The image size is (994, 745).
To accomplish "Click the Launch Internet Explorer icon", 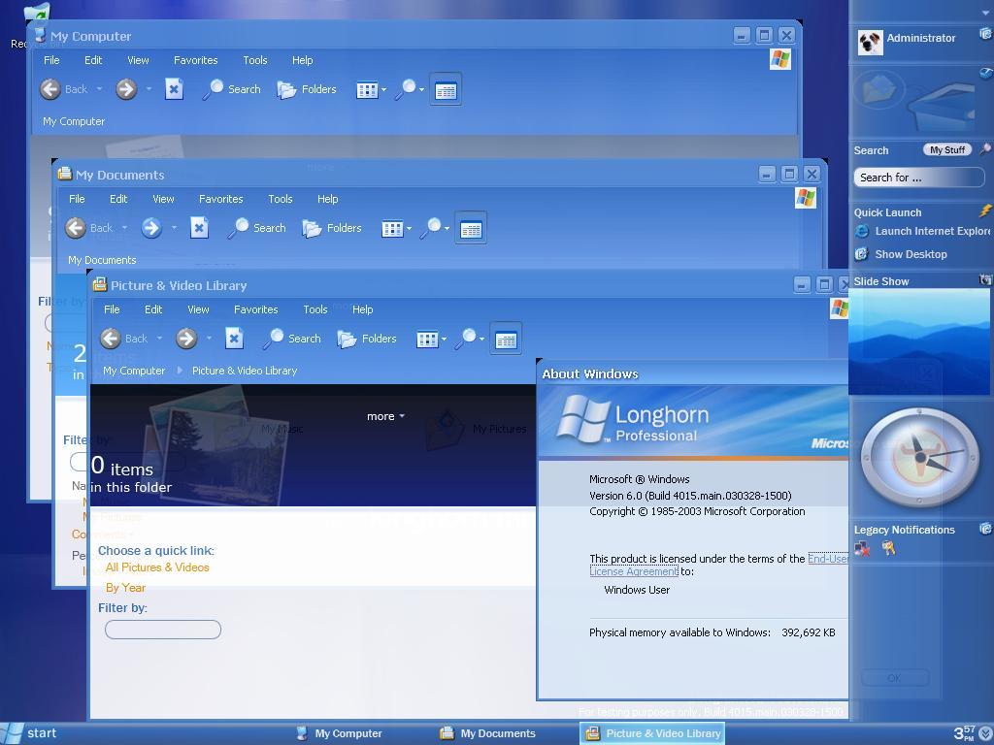I will 862,231.
